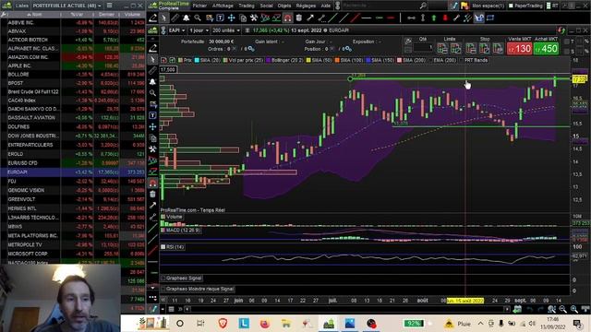Open the list column settings wrench icon
Viewport: 591px width, 332px height.
4,15
